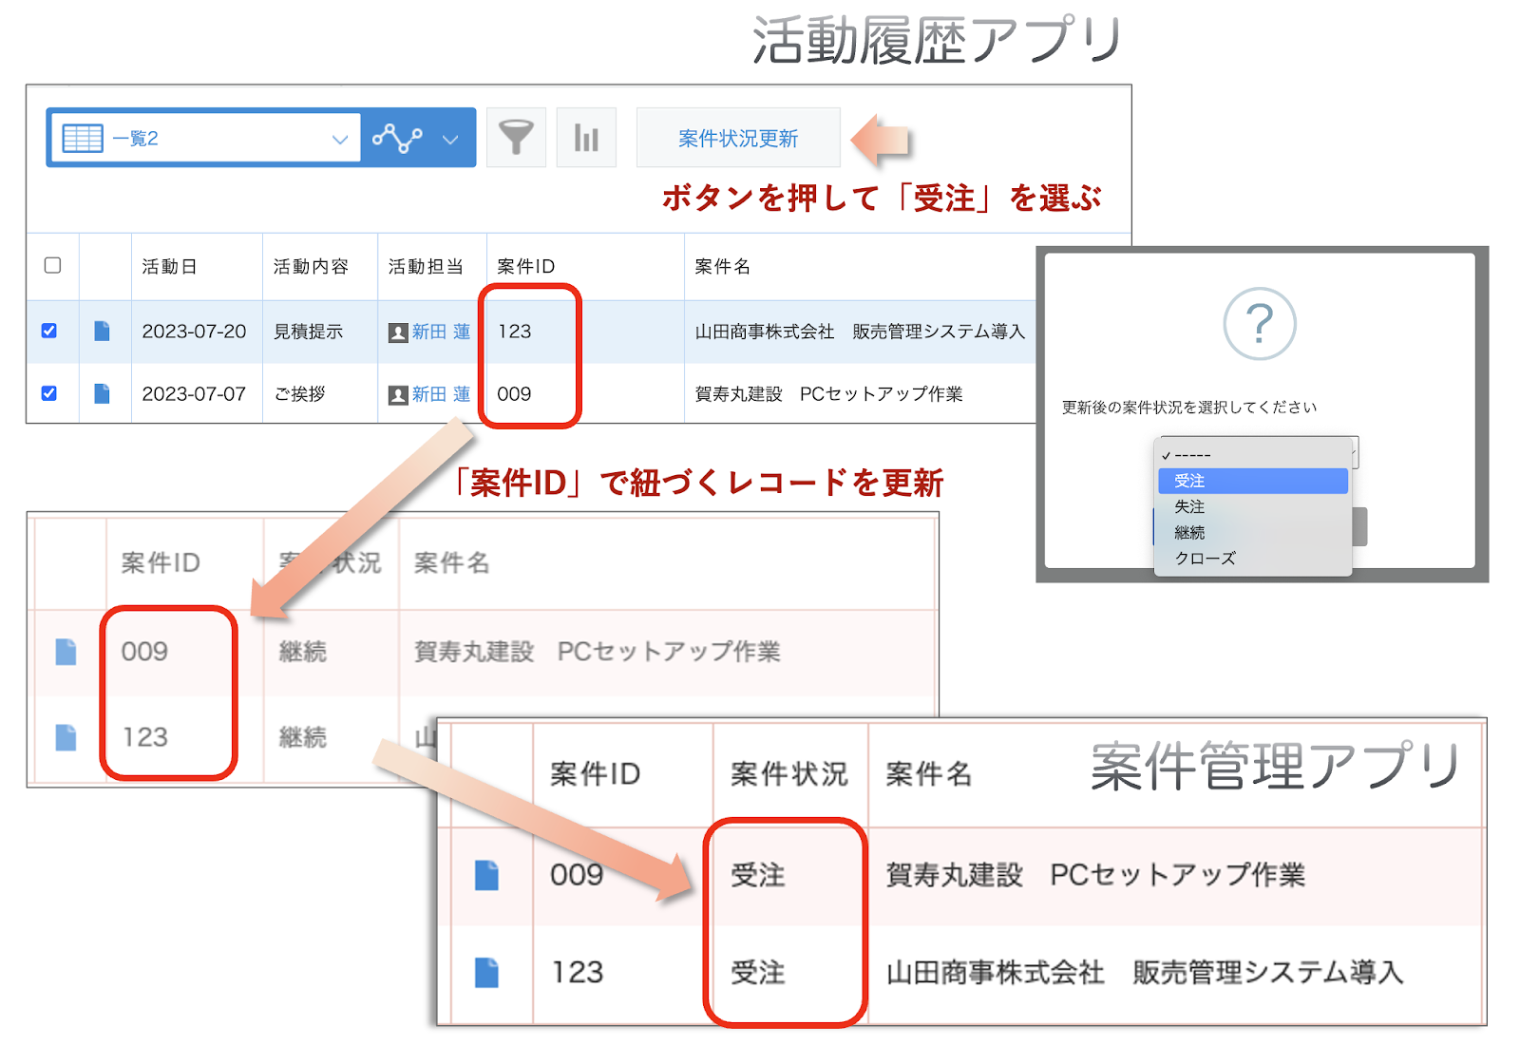This screenshot has width=1520, height=1064.
Task: Click the 2023-07-07 date cell
Action: [194, 394]
